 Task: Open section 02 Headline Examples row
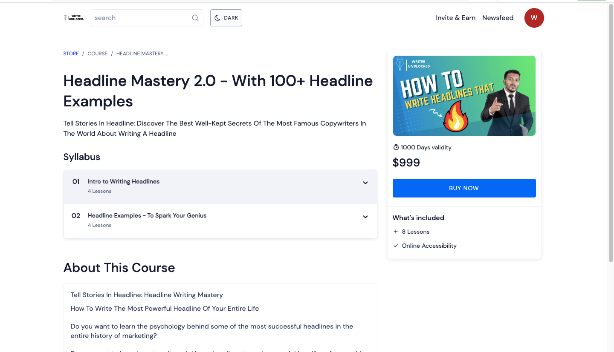[147, 216]
